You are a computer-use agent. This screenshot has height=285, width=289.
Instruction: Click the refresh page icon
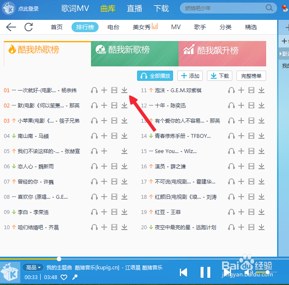[x=29, y=27]
